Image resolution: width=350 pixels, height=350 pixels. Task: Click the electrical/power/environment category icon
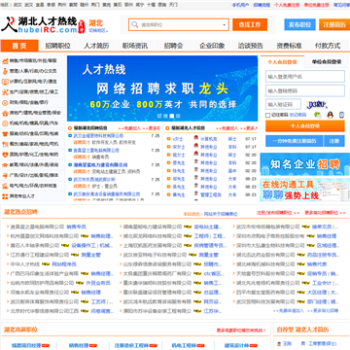[5, 186]
